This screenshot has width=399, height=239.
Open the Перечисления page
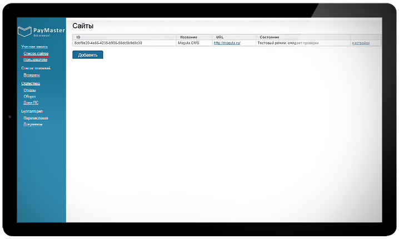36,118
